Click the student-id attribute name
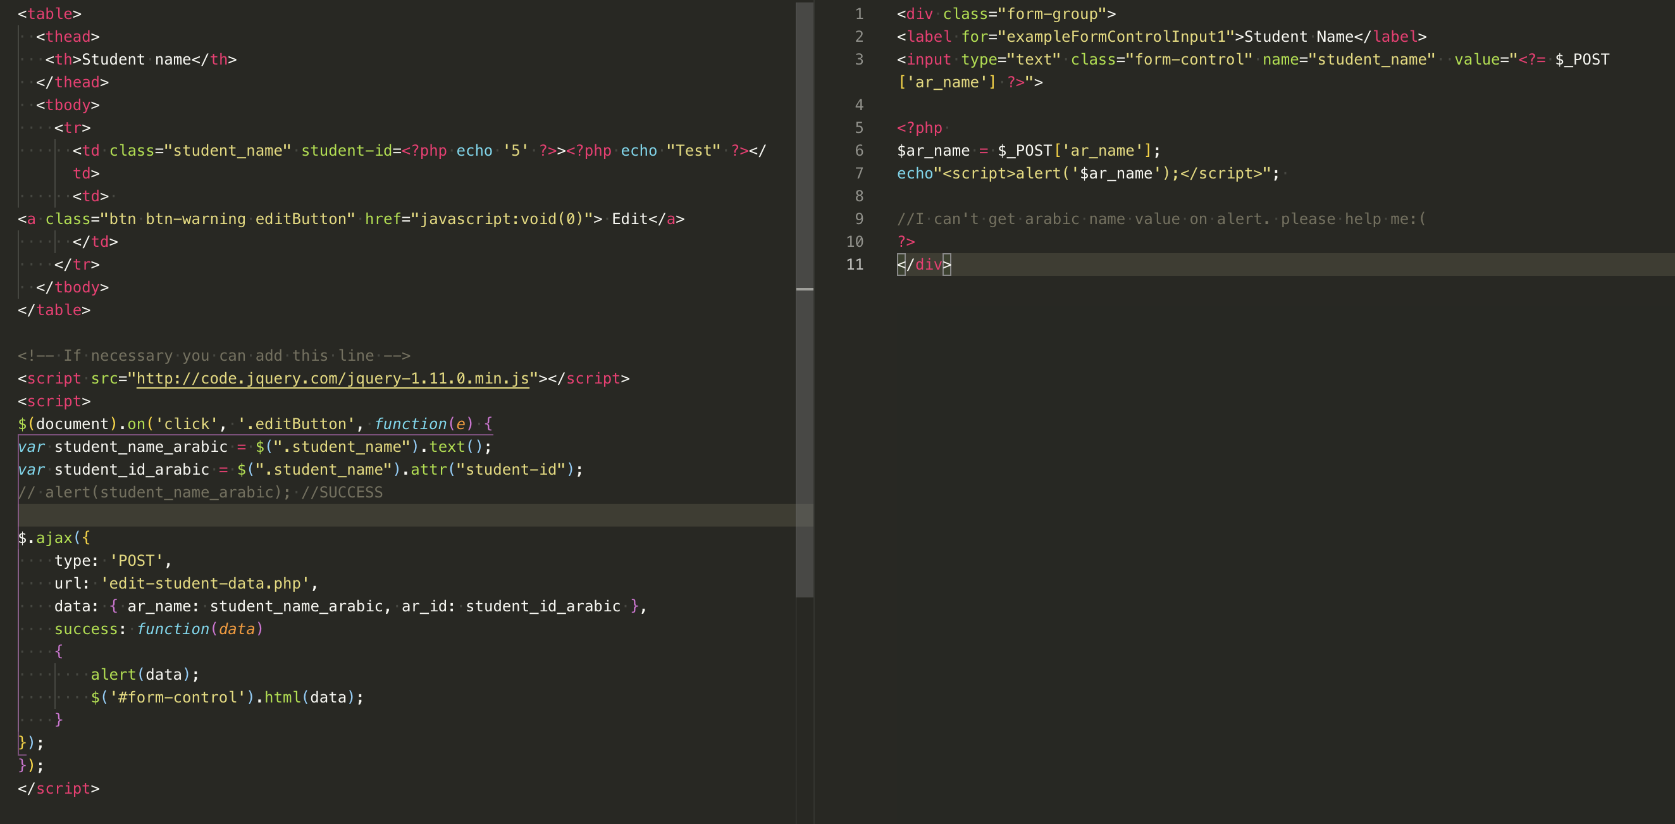Image resolution: width=1675 pixels, height=824 pixels. (347, 150)
